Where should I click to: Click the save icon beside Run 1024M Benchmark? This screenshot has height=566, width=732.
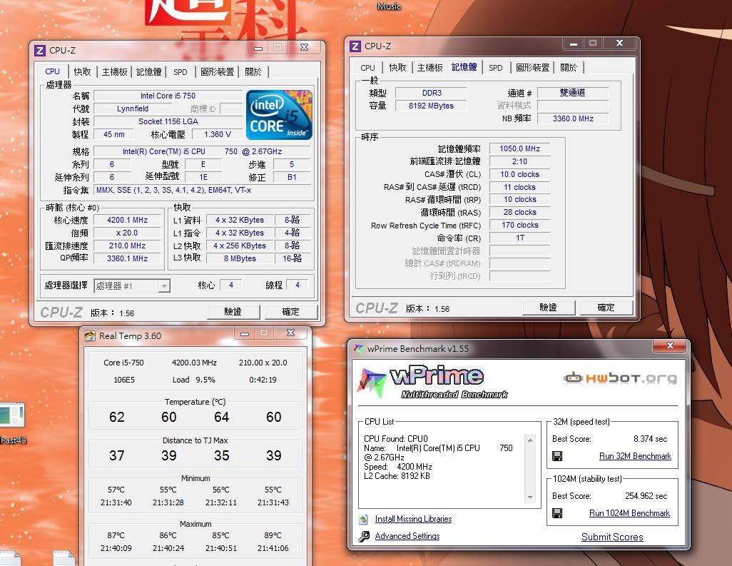[x=557, y=513]
